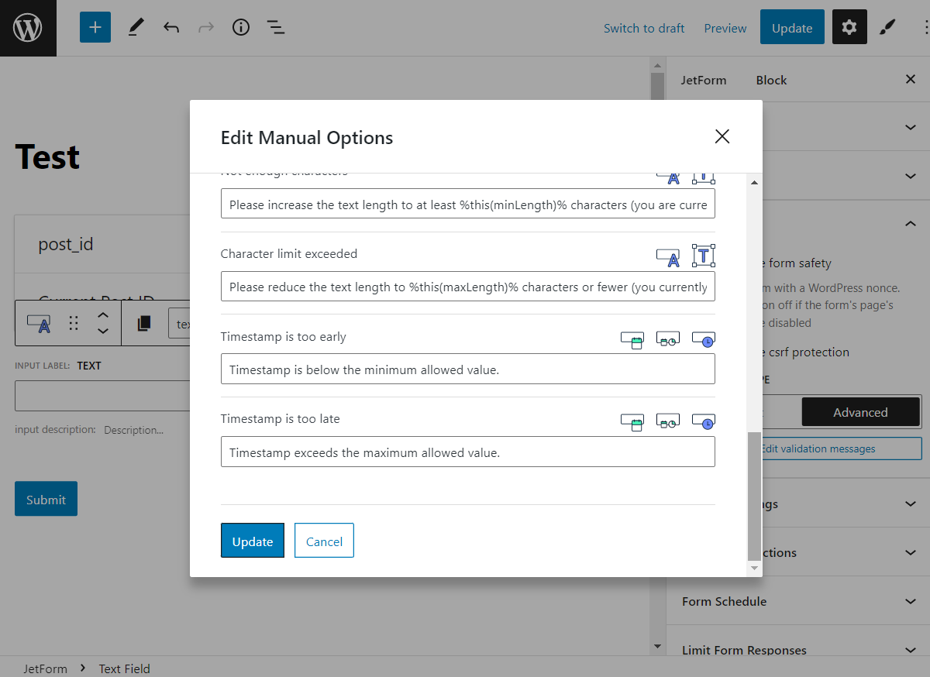This screenshot has width=930, height=677.
Task: Switch to the Block tab
Action: coord(770,79)
